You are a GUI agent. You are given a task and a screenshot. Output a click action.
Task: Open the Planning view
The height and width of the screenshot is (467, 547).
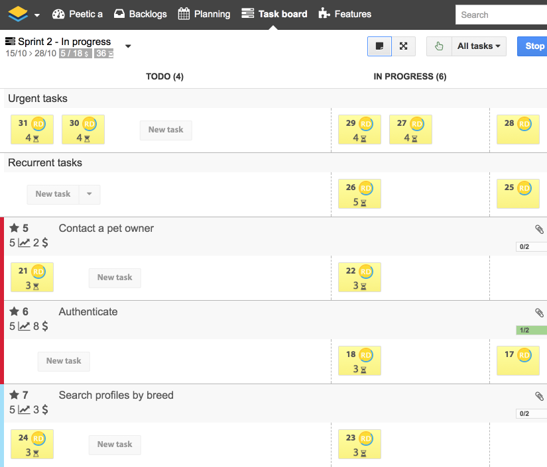(x=204, y=13)
